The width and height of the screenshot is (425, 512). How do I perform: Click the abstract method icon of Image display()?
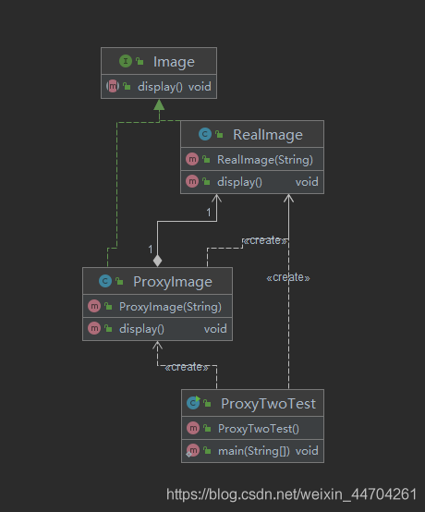113,86
